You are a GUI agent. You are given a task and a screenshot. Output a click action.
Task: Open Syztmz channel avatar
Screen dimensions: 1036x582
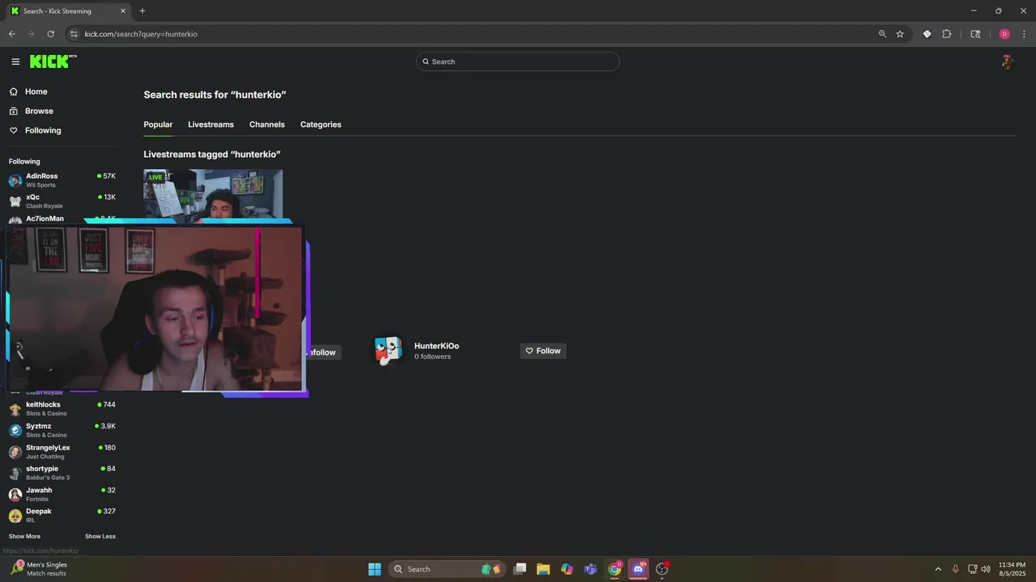click(x=15, y=430)
